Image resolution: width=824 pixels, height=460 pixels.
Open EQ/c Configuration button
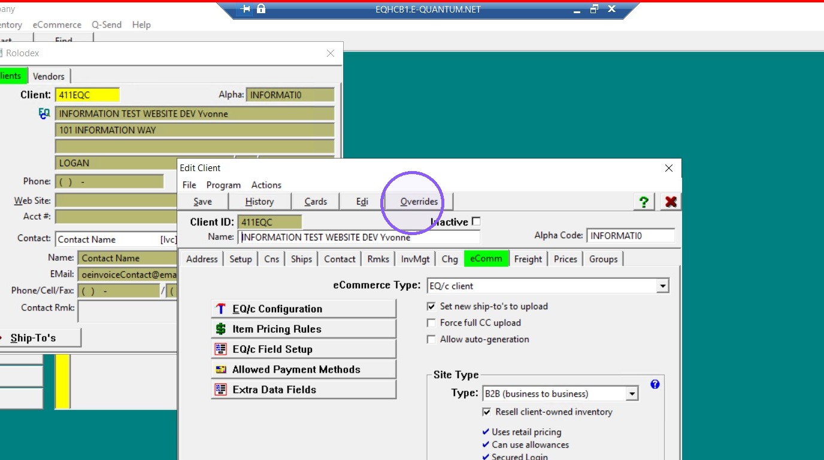[x=304, y=309]
